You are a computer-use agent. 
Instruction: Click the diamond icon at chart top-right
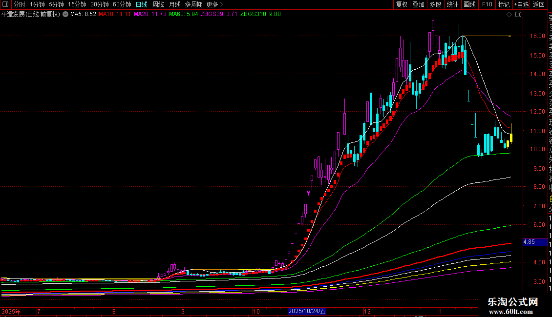coord(510,15)
